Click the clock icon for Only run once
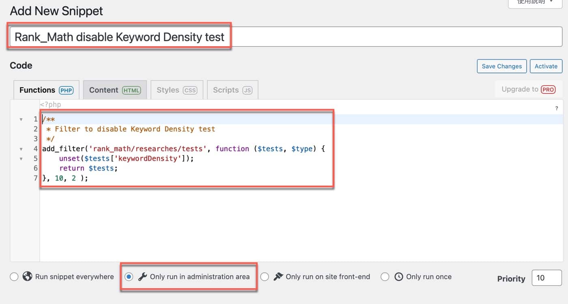Screen dimensions: 568x304 399,277
